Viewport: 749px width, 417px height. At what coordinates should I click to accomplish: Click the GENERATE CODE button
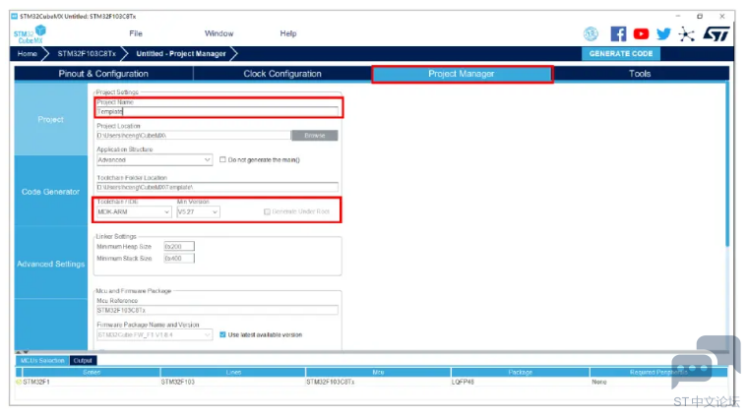click(620, 53)
